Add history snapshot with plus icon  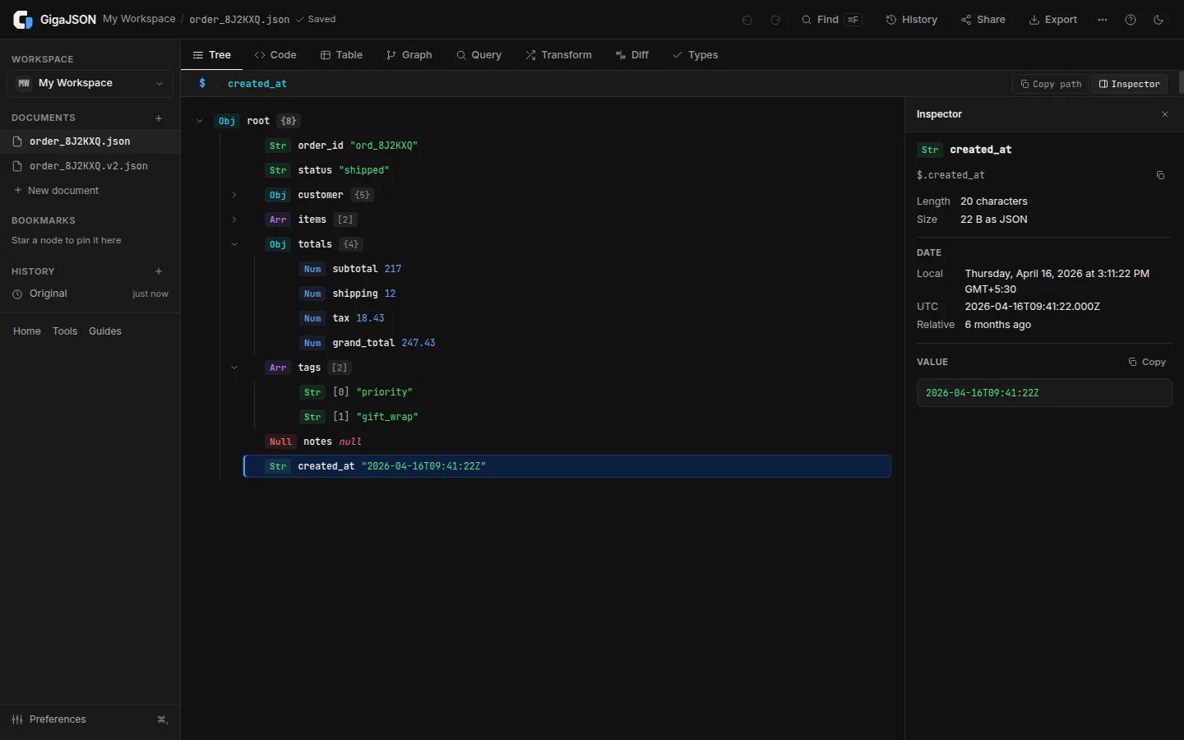click(159, 271)
